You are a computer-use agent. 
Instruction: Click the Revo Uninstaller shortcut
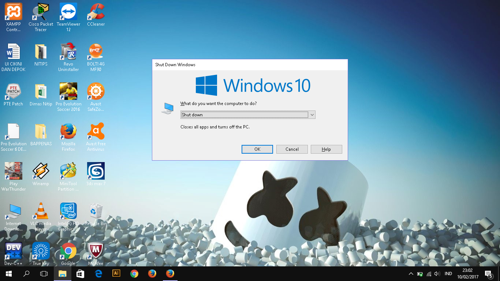click(x=68, y=57)
